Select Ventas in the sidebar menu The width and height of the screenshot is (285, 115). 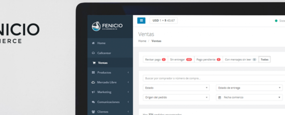tap(110, 63)
